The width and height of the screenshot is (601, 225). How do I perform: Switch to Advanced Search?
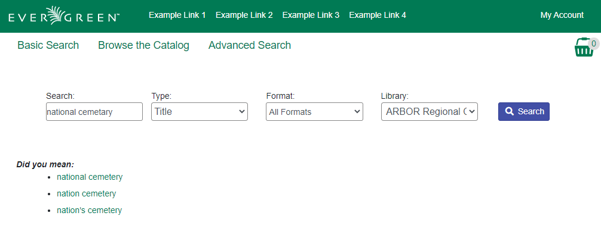point(250,45)
